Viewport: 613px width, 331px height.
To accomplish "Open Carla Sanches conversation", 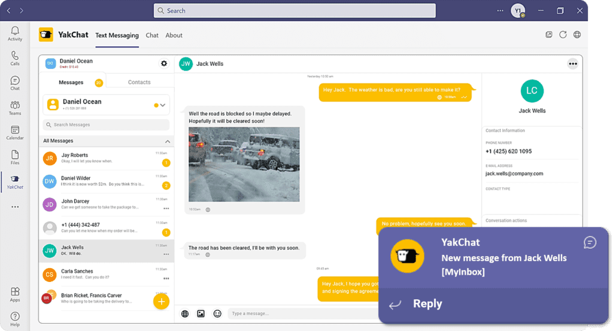I will pos(107,274).
